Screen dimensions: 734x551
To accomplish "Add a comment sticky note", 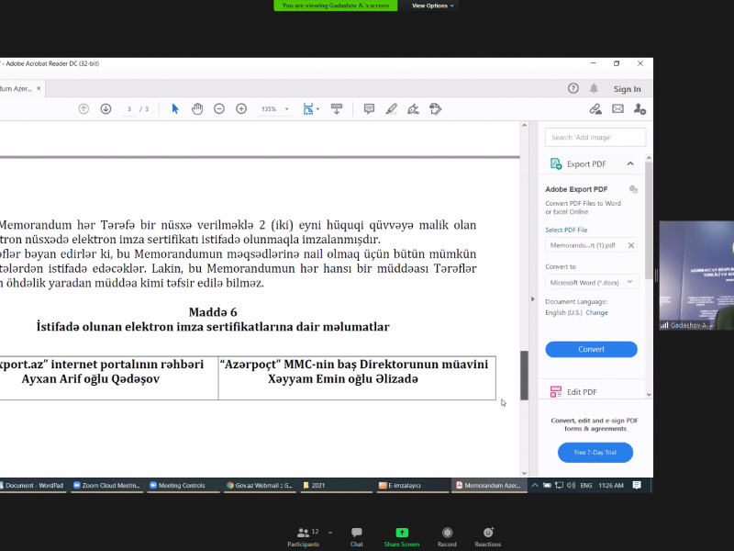I will pyautogui.click(x=369, y=109).
